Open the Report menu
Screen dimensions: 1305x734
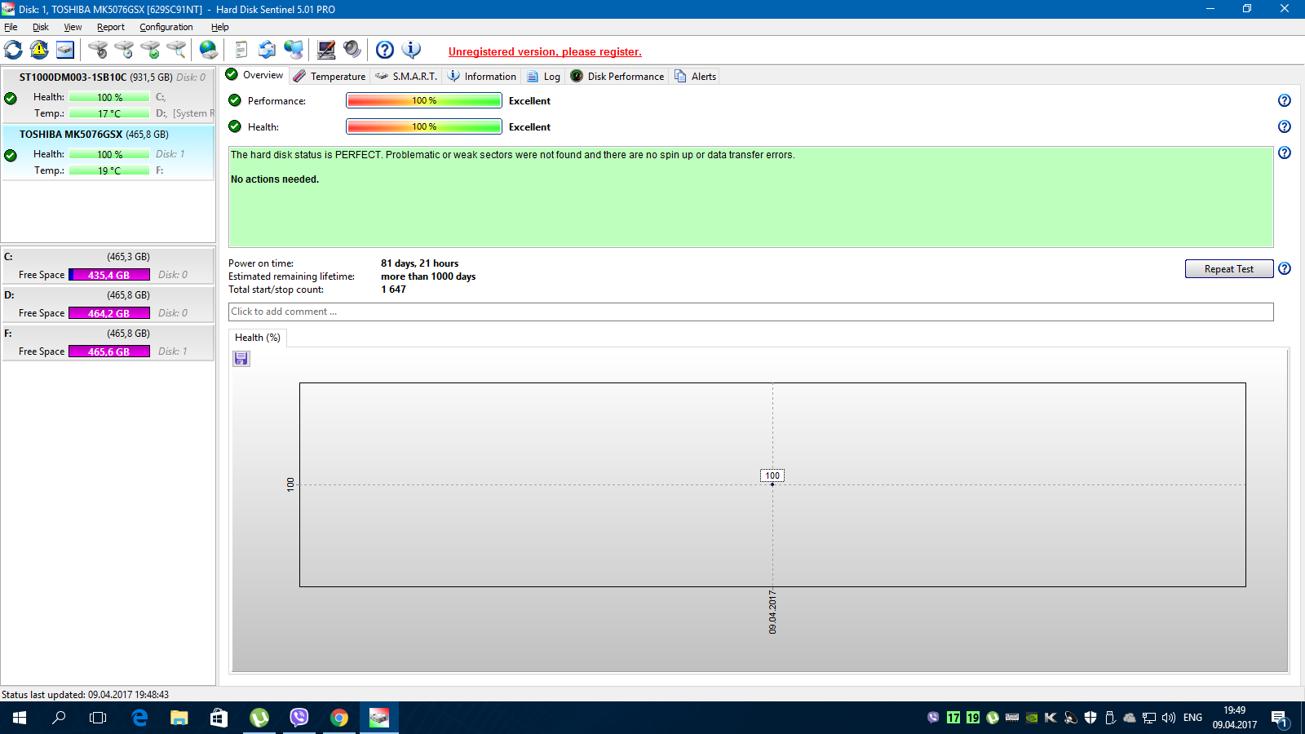point(111,27)
